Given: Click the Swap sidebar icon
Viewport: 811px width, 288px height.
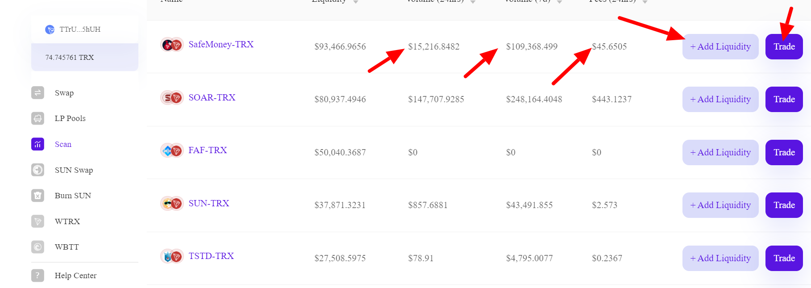Looking at the screenshot, I should (x=38, y=93).
